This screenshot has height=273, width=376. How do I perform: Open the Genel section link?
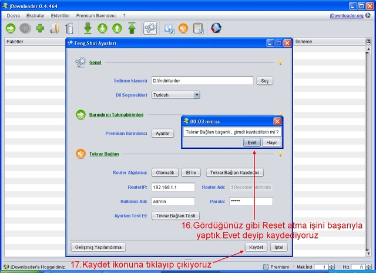(x=95, y=63)
